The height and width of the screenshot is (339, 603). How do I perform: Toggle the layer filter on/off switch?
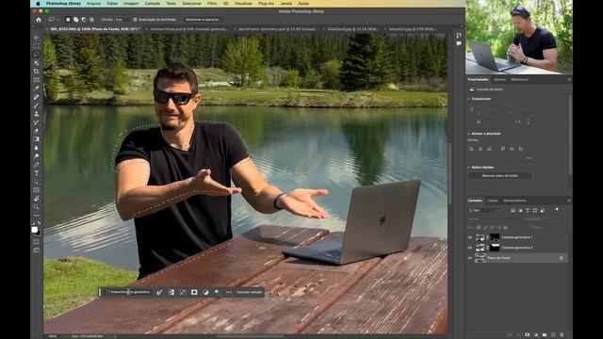[557, 209]
